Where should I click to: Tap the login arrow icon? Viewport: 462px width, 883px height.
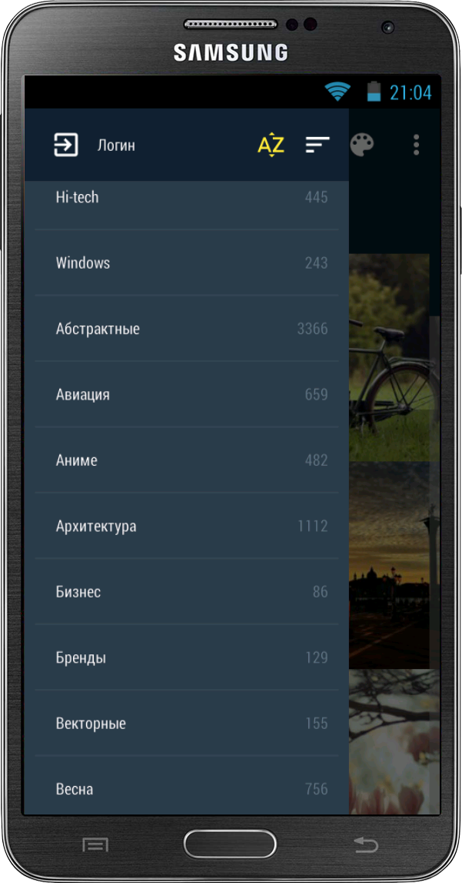point(66,145)
